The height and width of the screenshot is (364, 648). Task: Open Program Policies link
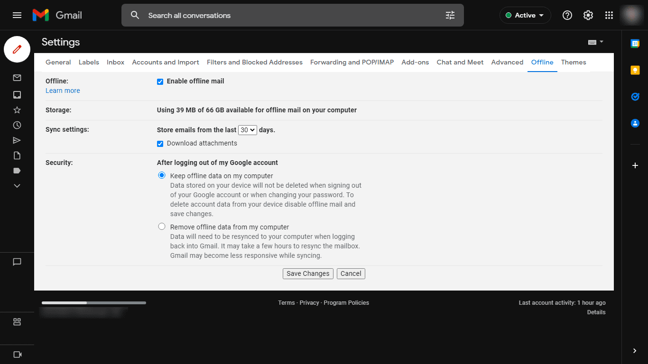(346, 303)
